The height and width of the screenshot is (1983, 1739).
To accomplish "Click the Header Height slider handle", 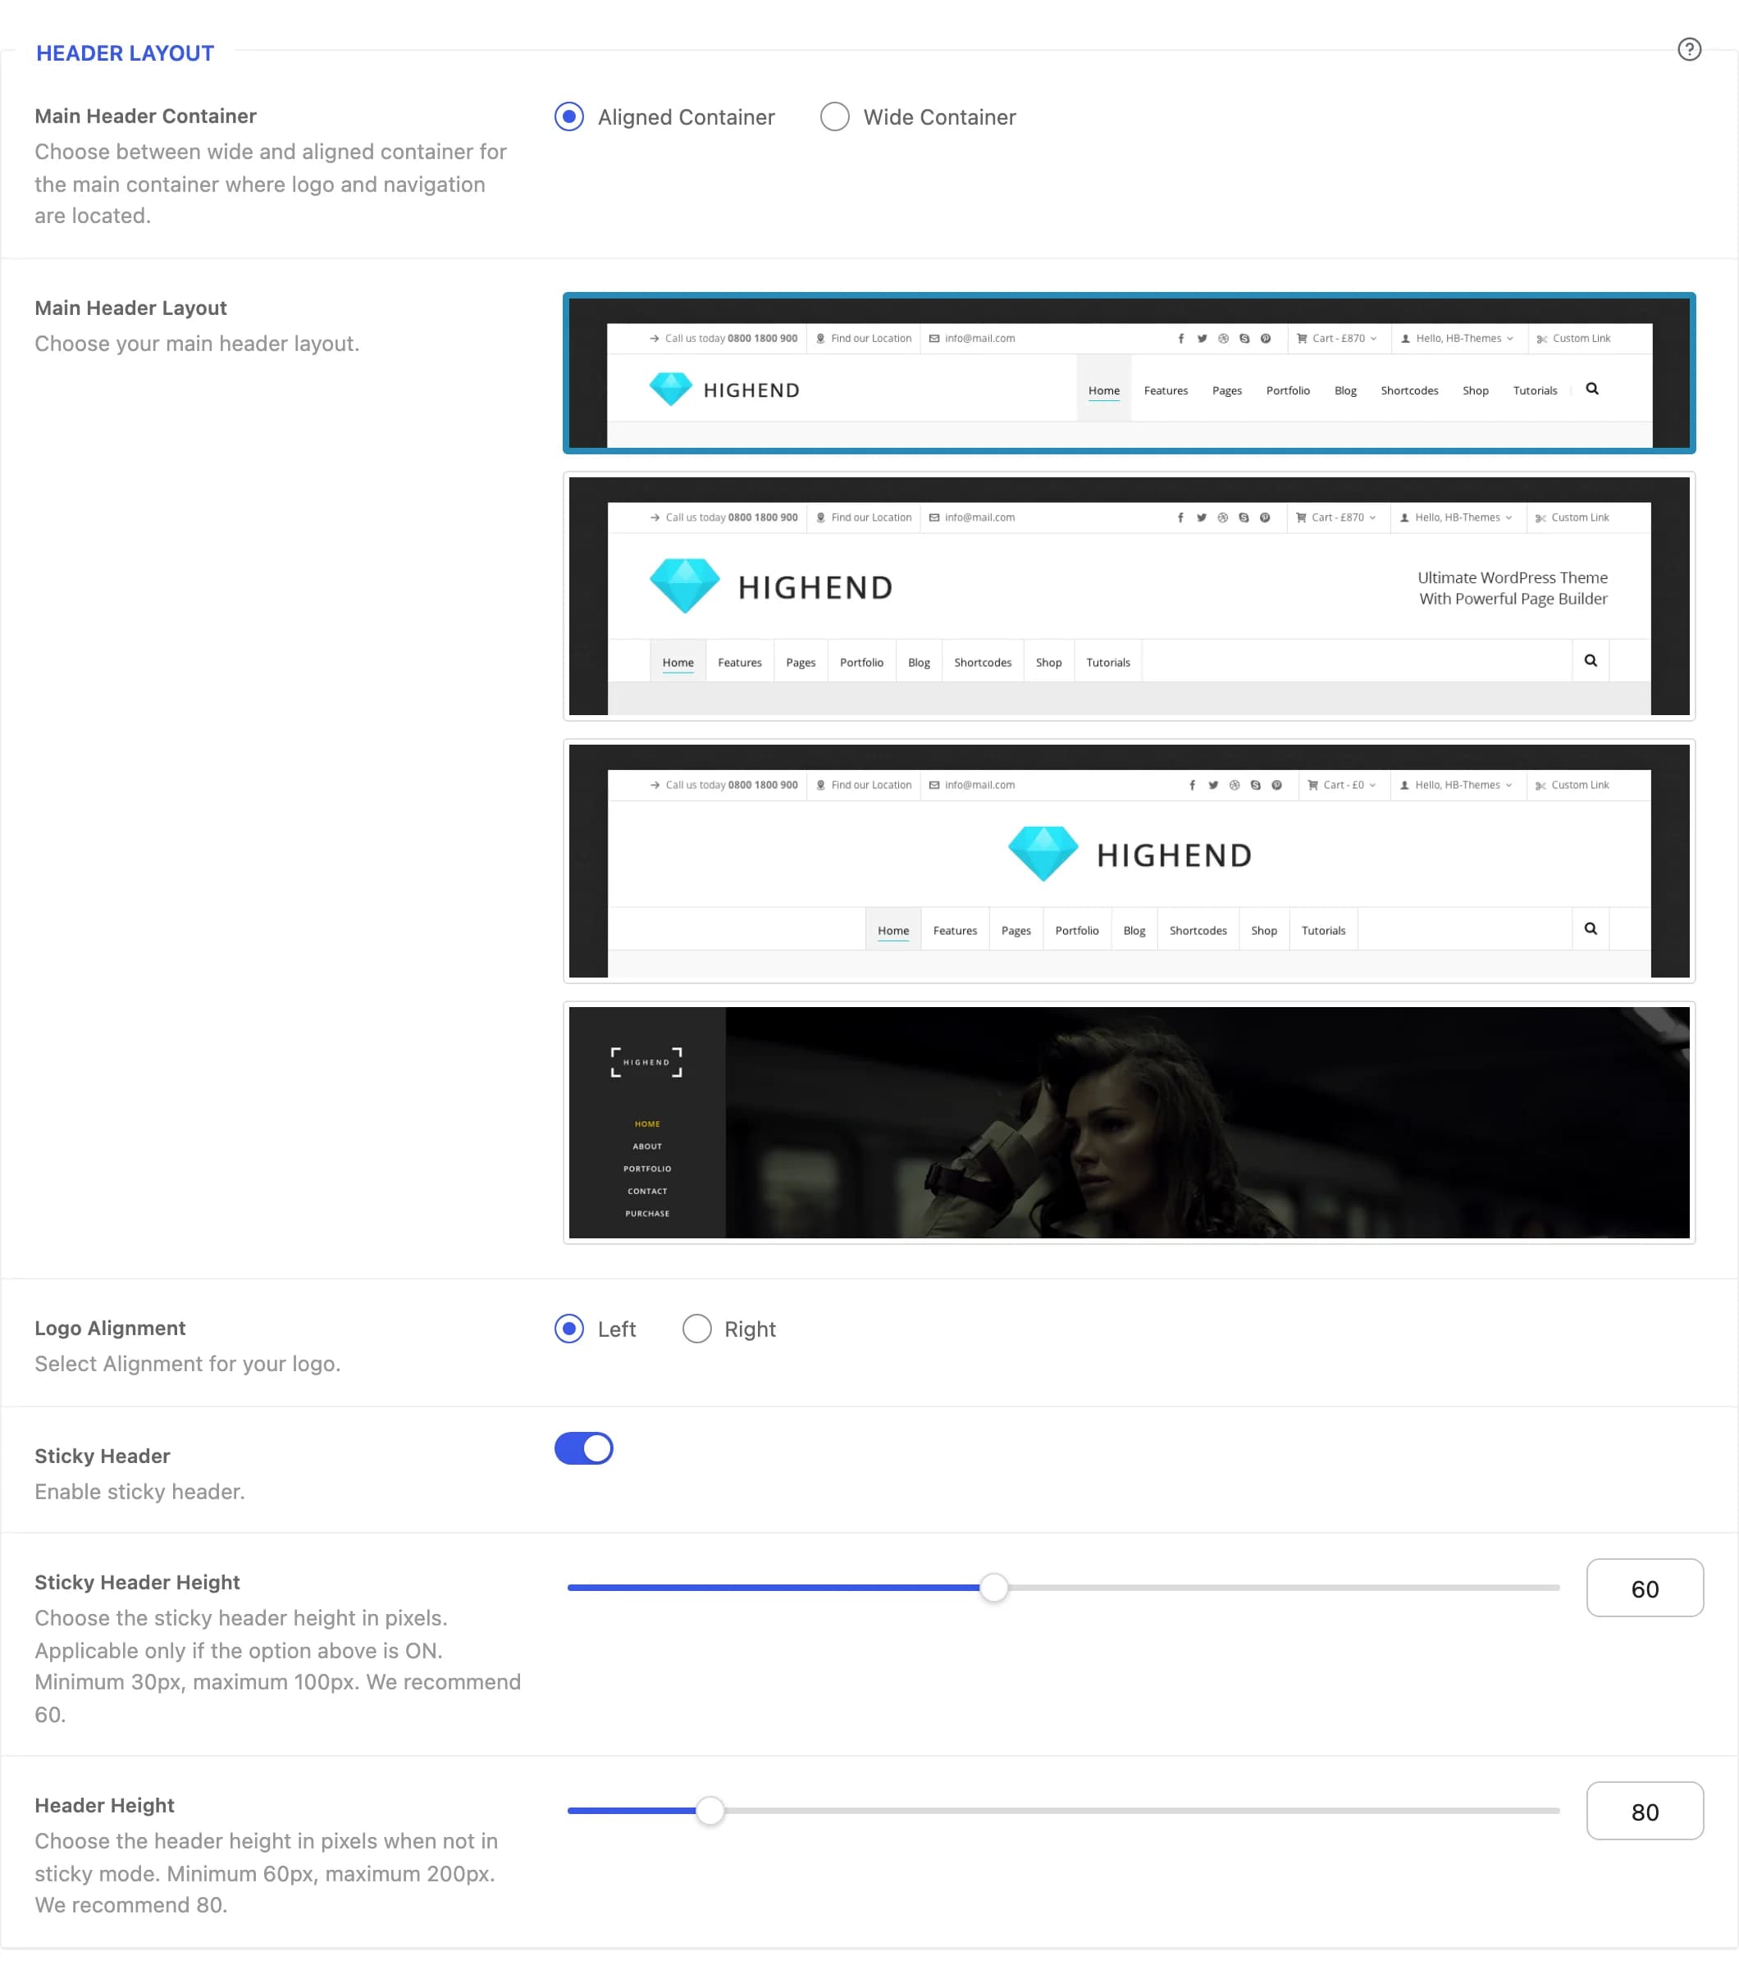I will (710, 1812).
